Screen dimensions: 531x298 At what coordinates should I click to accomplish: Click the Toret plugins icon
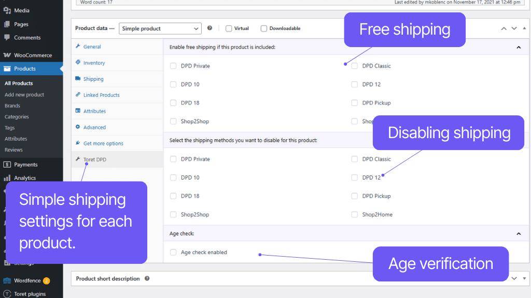click(x=7, y=294)
